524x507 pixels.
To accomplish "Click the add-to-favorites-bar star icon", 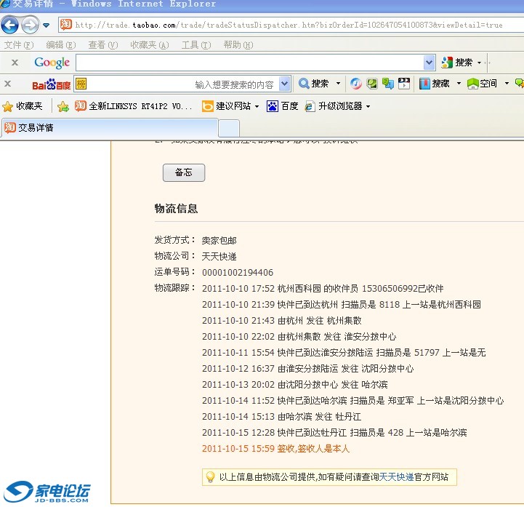I will (x=63, y=106).
